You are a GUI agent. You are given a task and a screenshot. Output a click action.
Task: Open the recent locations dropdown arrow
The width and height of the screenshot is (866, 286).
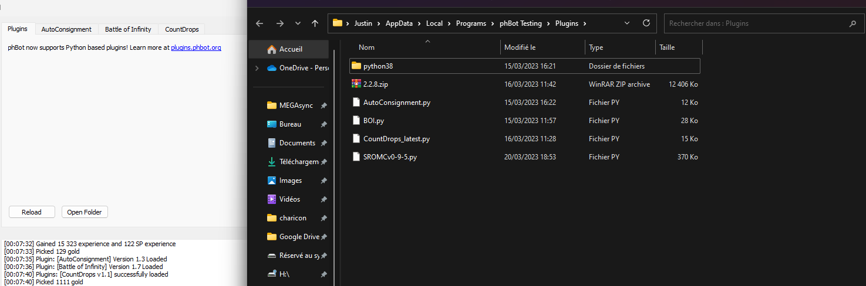[x=298, y=23]
